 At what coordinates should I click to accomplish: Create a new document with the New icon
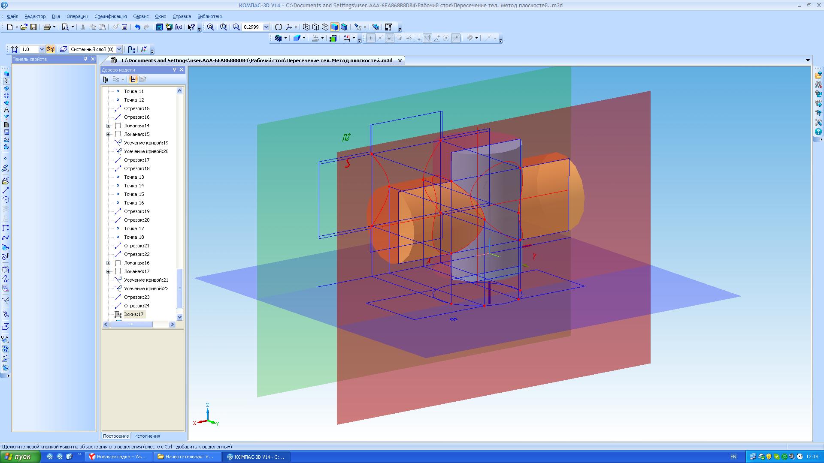(x=10, y=27)
